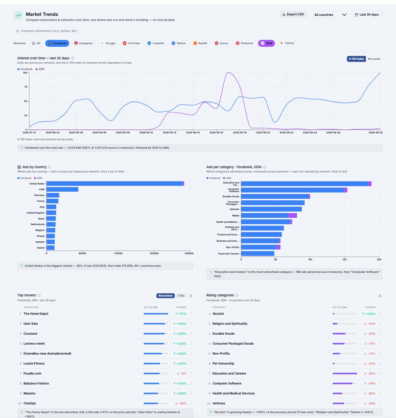Click the Consumer Packaged Goods rising category
Image resolution: width=396 pixels, height=418 pixels.
(233, 344)
